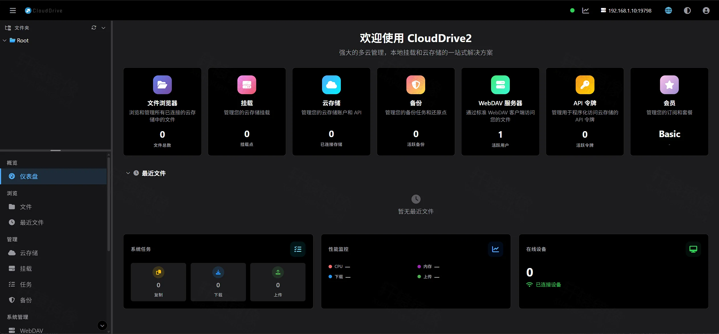Image resolution: width=719 pixels, height=334 pixels.
Task: Click the server address 192.168.1.10:19798
Action: [x=626, y=11]
